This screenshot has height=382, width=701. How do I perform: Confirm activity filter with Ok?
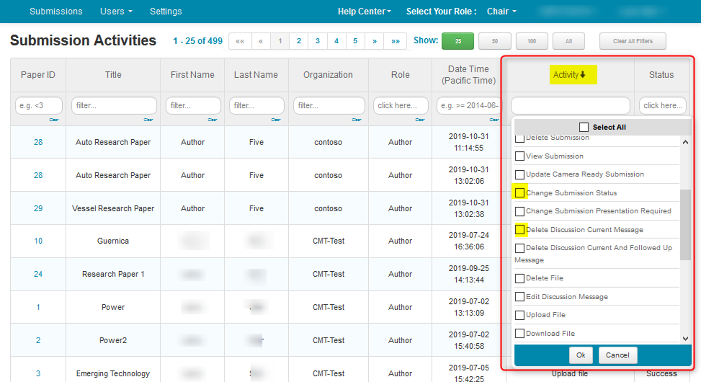point(581,355)
